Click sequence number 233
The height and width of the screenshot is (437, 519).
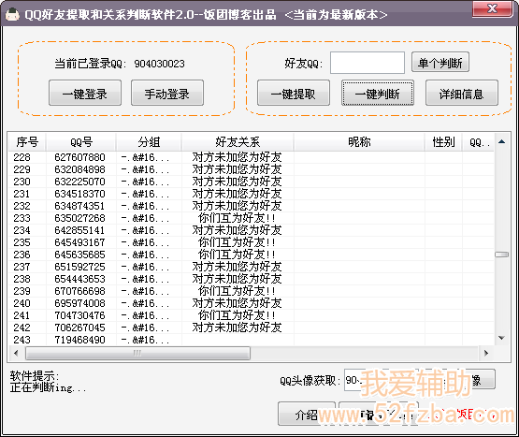point(22,218)
